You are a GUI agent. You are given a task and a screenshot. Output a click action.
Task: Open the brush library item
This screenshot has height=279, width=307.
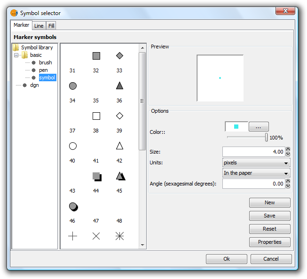pyautogui.click(x=45, y=62)
